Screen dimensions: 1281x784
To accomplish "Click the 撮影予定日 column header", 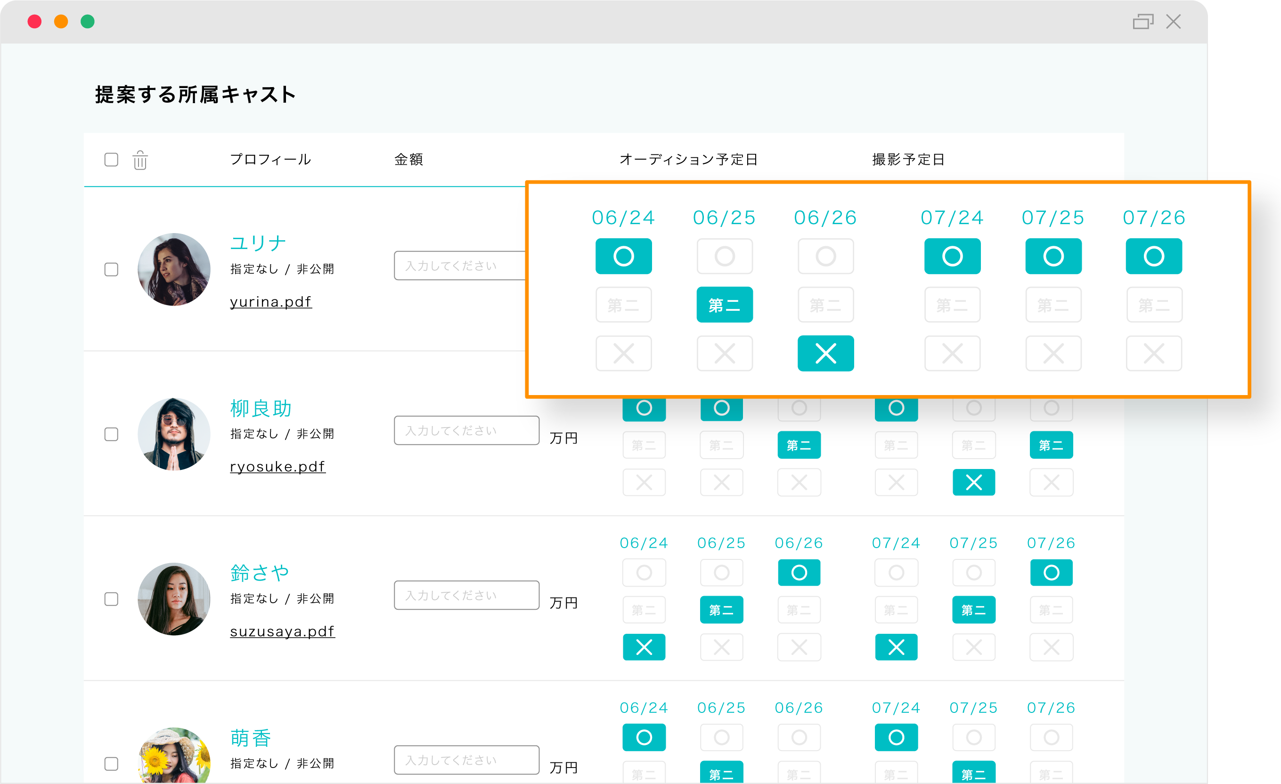I will (908, 160).
